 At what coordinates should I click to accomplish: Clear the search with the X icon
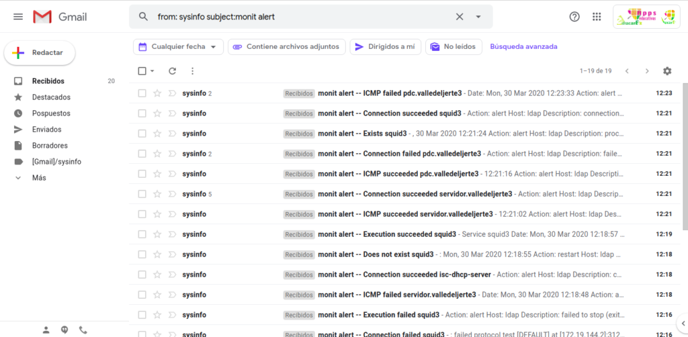460,17
